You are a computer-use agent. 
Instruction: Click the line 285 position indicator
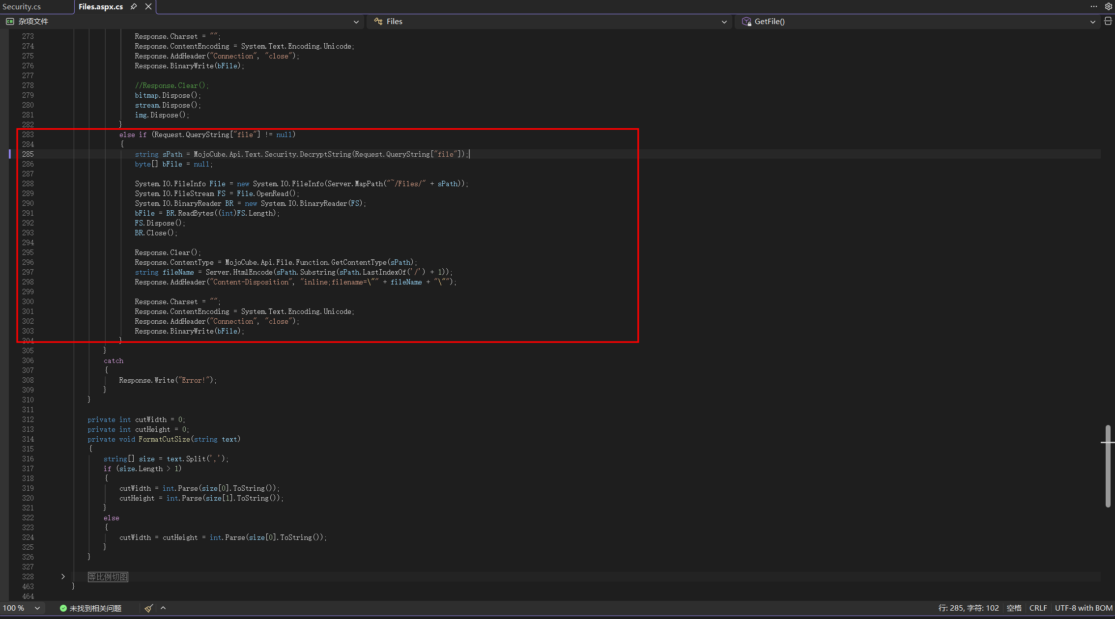tap(968, 608)
